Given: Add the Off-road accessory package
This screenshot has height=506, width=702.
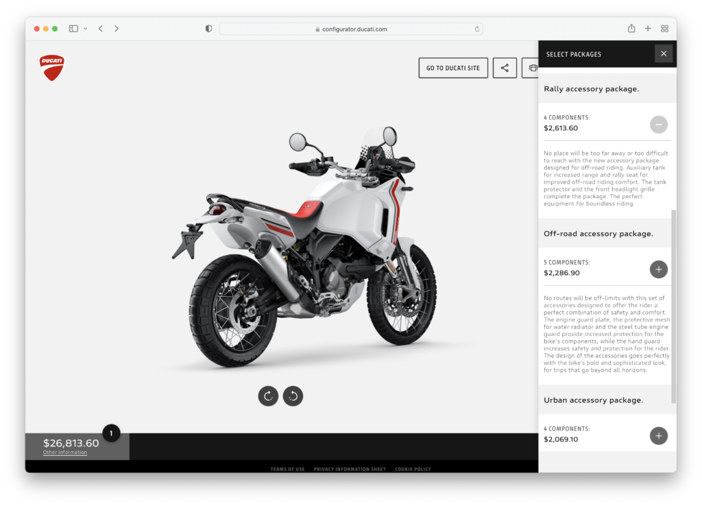Looking at the screenshot, I should click(659, 269).
